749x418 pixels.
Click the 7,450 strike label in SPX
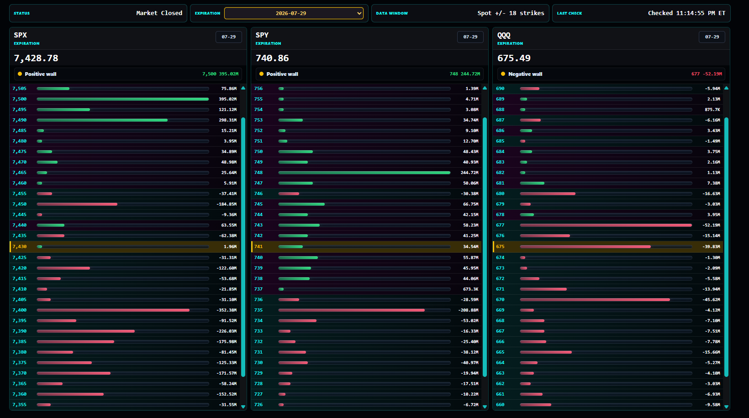(20, 204)
